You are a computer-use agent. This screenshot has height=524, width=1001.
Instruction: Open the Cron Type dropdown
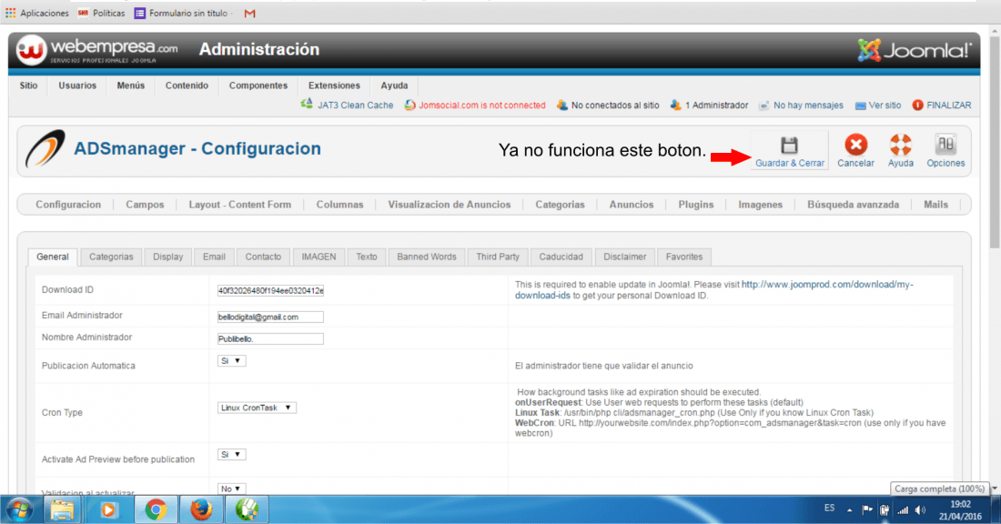point(257,408)
